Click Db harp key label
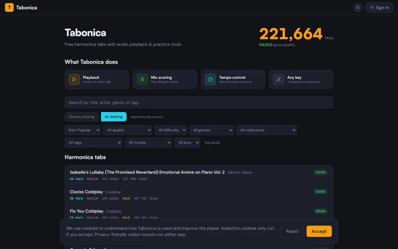Image resolution: width=398 pixels, height=249 pixels. [76, 198]
